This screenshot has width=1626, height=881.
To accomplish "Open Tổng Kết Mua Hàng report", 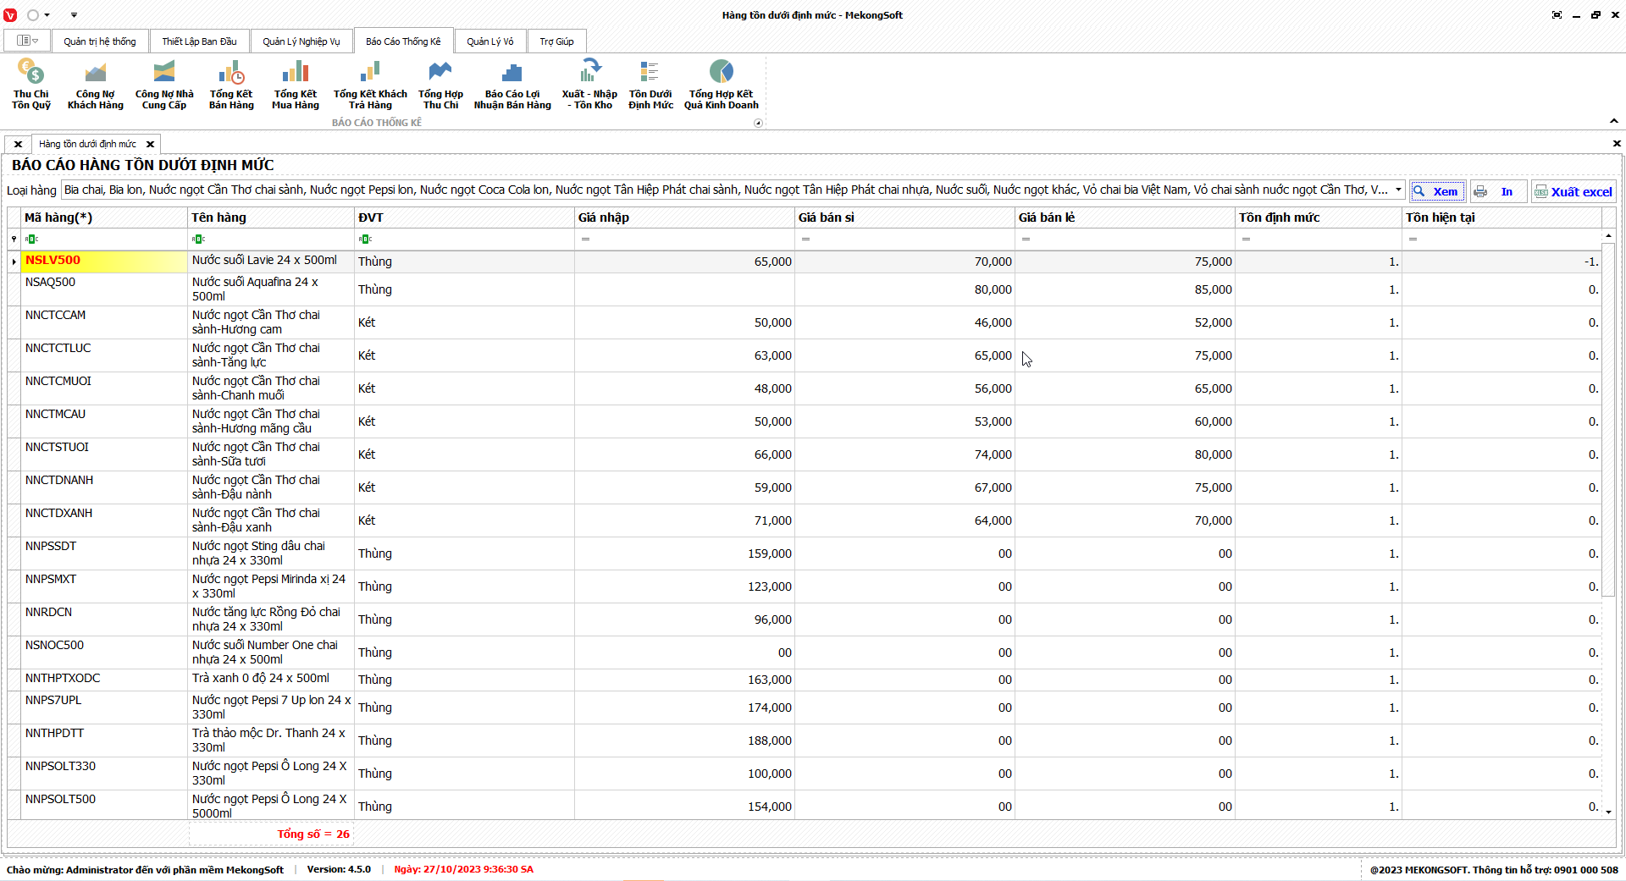I will tap(295, 84).
